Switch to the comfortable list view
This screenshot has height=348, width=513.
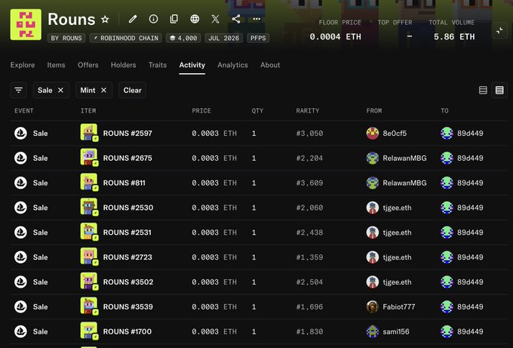click(x=483, y=90)
